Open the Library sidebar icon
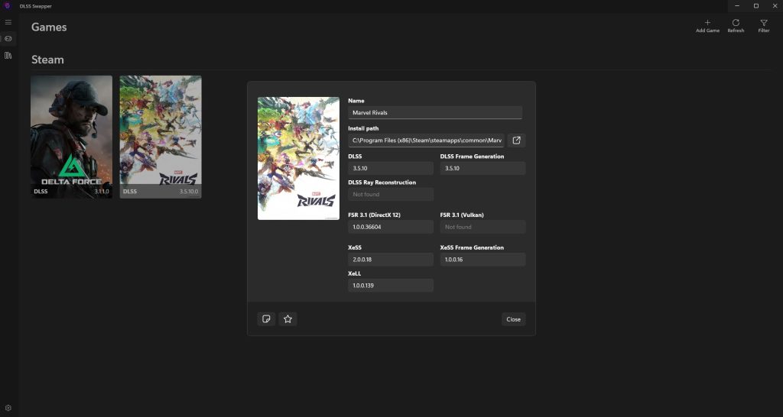This screenshot has height=417, width=783. click(8, 56)
